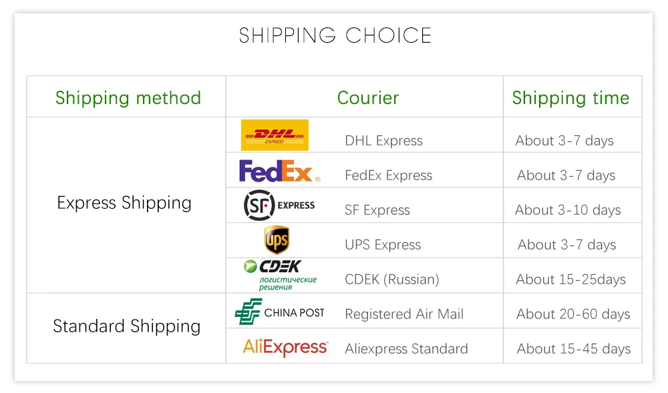Click the SHIPPING CHOICE title
This screenshot has height=393, width=668.
[335, 36]
